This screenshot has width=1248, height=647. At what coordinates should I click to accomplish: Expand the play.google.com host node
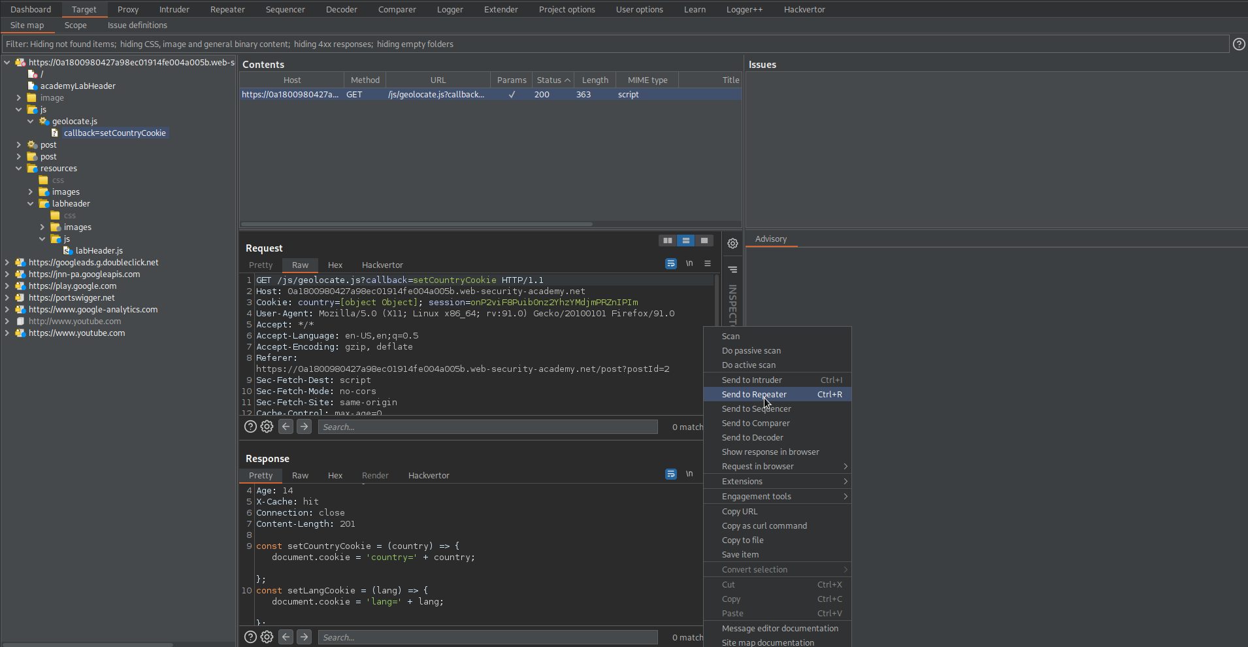(x=7, y=286)
